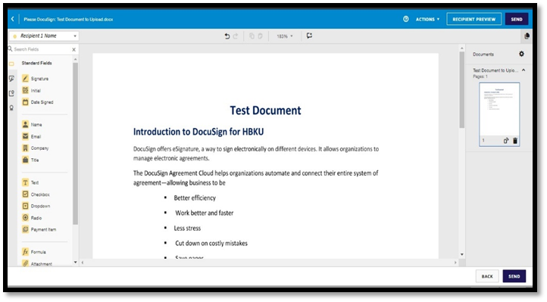Click the paste icon in the toolbar
This screenshot has width=547, height=302.
click(x=261, y=36)
